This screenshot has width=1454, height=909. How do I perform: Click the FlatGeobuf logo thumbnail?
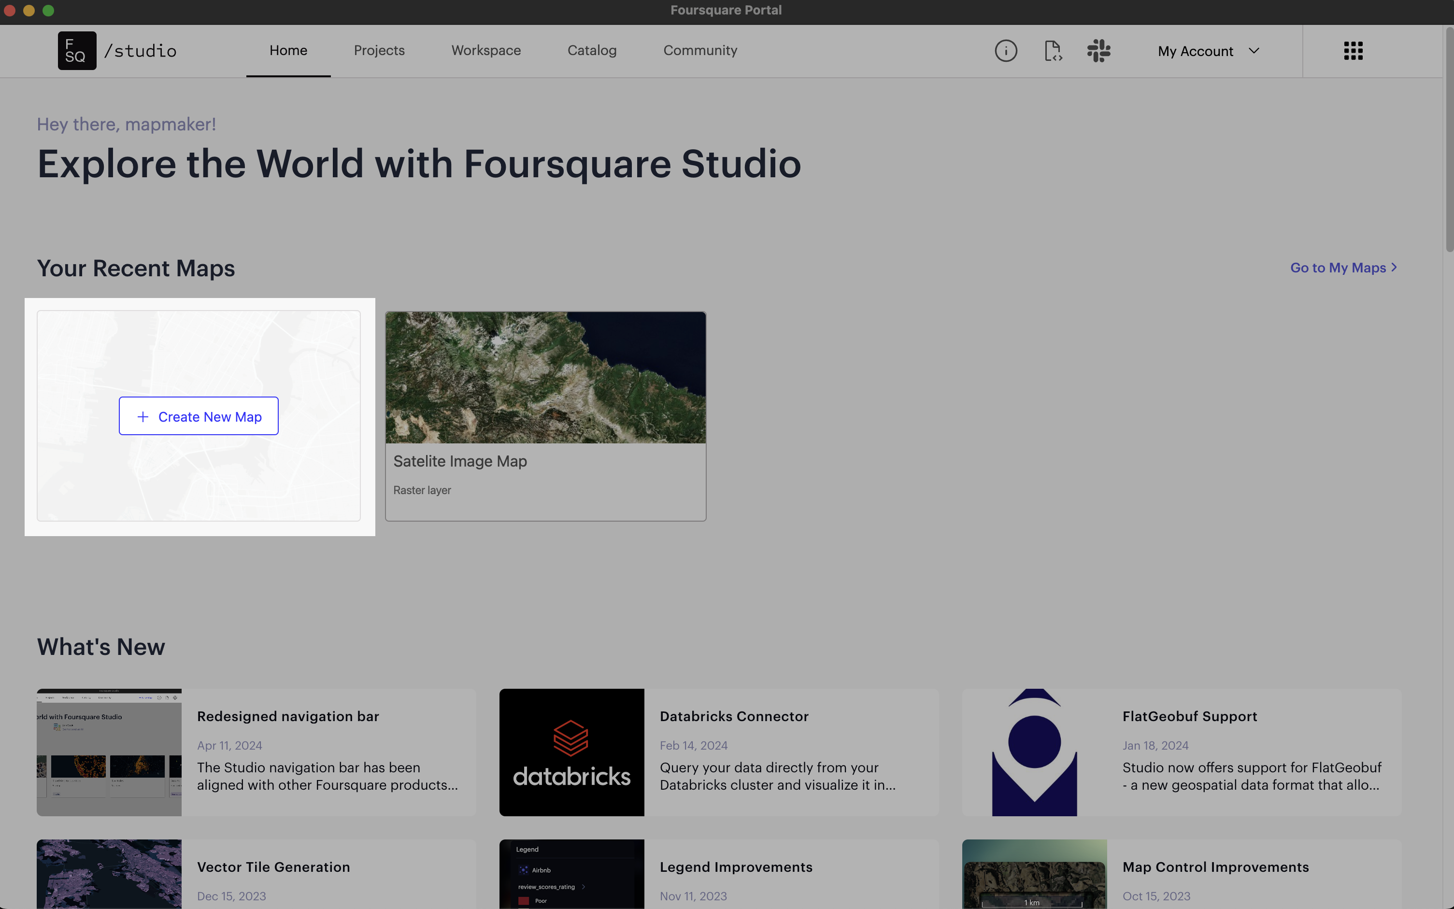point(1034,752)
